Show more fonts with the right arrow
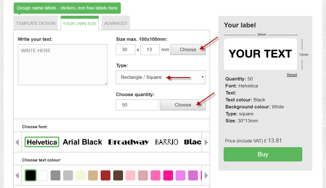Image resolution: width=326 pixels, height=188 pixels. [x=206, y=142]
